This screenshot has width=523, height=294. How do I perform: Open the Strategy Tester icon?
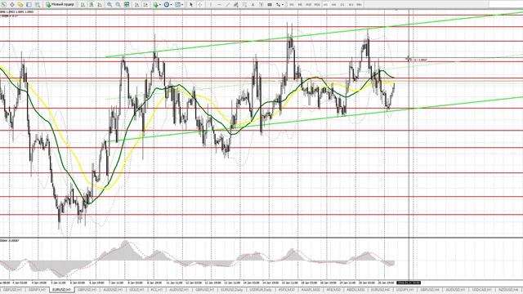click(x=38, y=4)
